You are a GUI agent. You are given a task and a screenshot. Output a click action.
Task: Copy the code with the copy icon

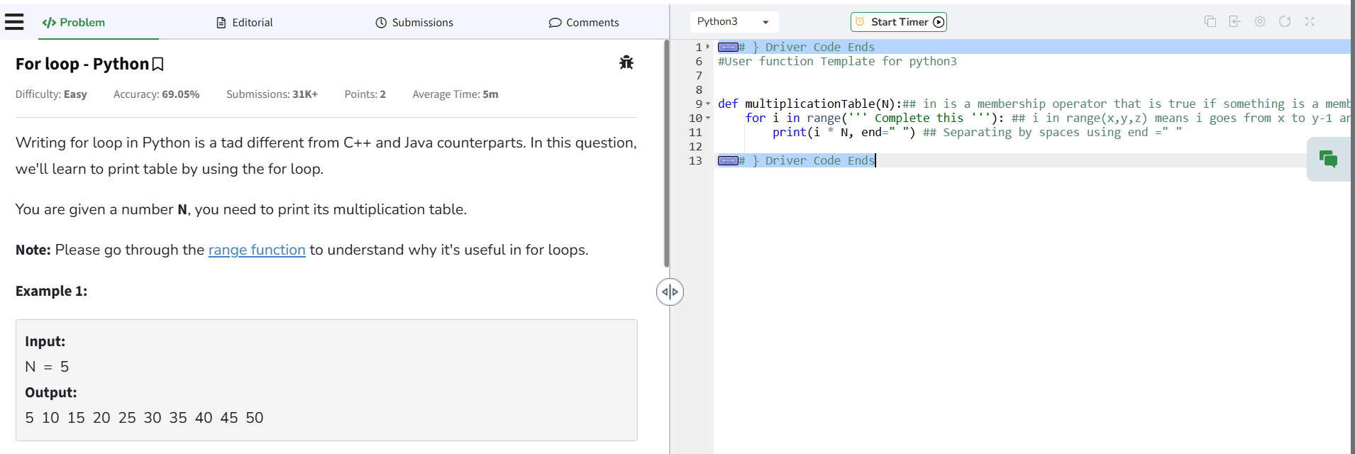tap(1210, 22)
